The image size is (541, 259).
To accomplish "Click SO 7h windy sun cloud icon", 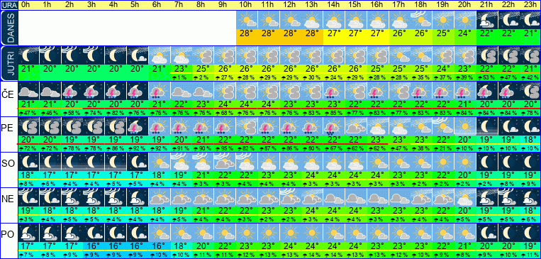I will [181, 162].
